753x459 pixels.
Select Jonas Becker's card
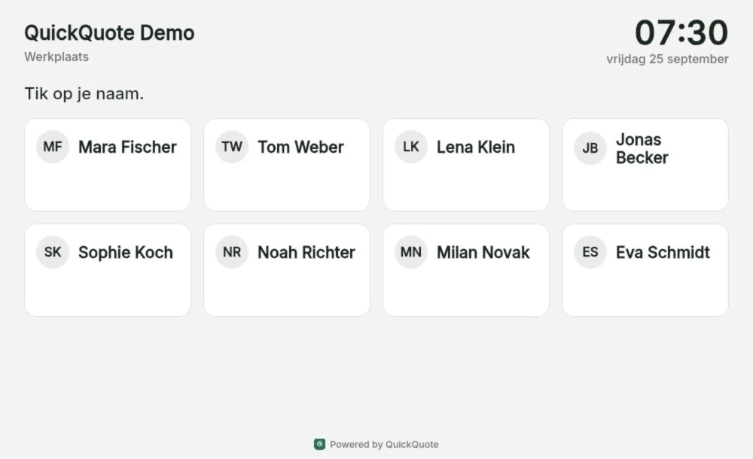645,165
